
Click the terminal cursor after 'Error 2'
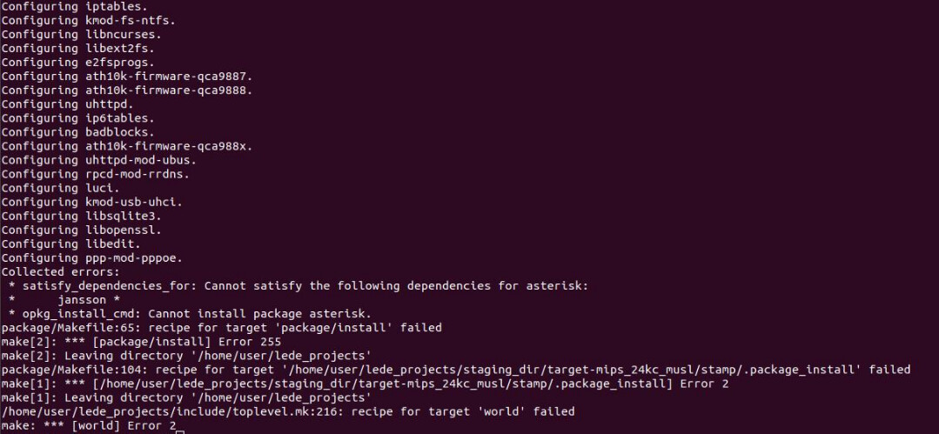[180, 427]
